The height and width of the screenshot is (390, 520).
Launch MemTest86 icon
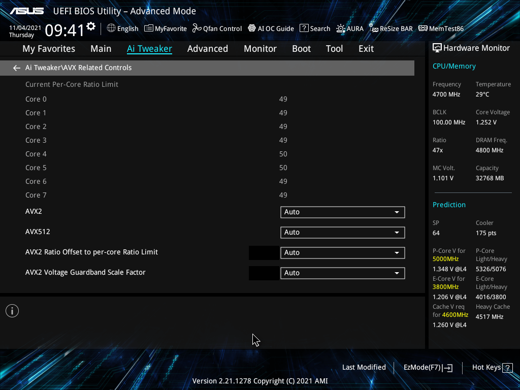[x=423, y=28]
